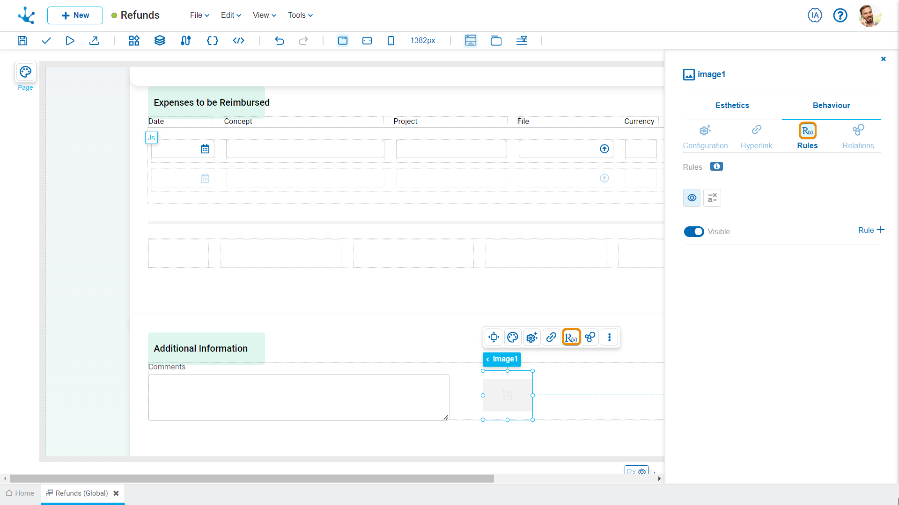The width and height of the screenshot is (899, 505).
Task: Click the relations/connections icon on image1 toolbar
Action: [590, 337]
